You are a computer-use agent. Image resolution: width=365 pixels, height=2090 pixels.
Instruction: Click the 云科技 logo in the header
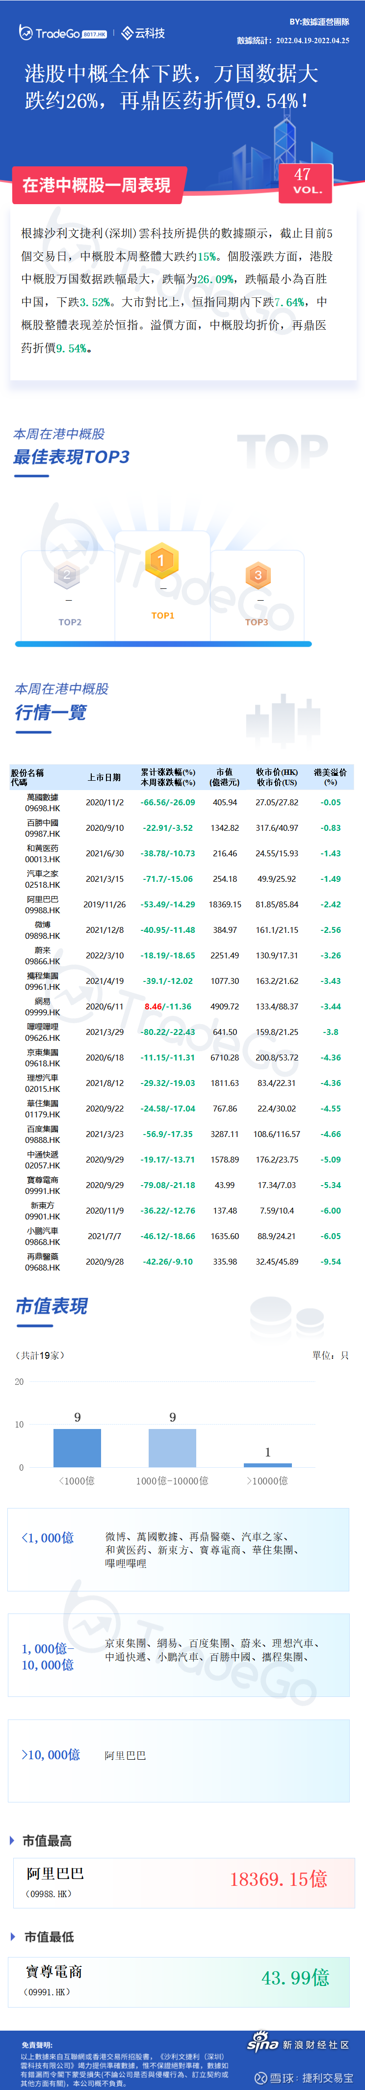(143, 33)
